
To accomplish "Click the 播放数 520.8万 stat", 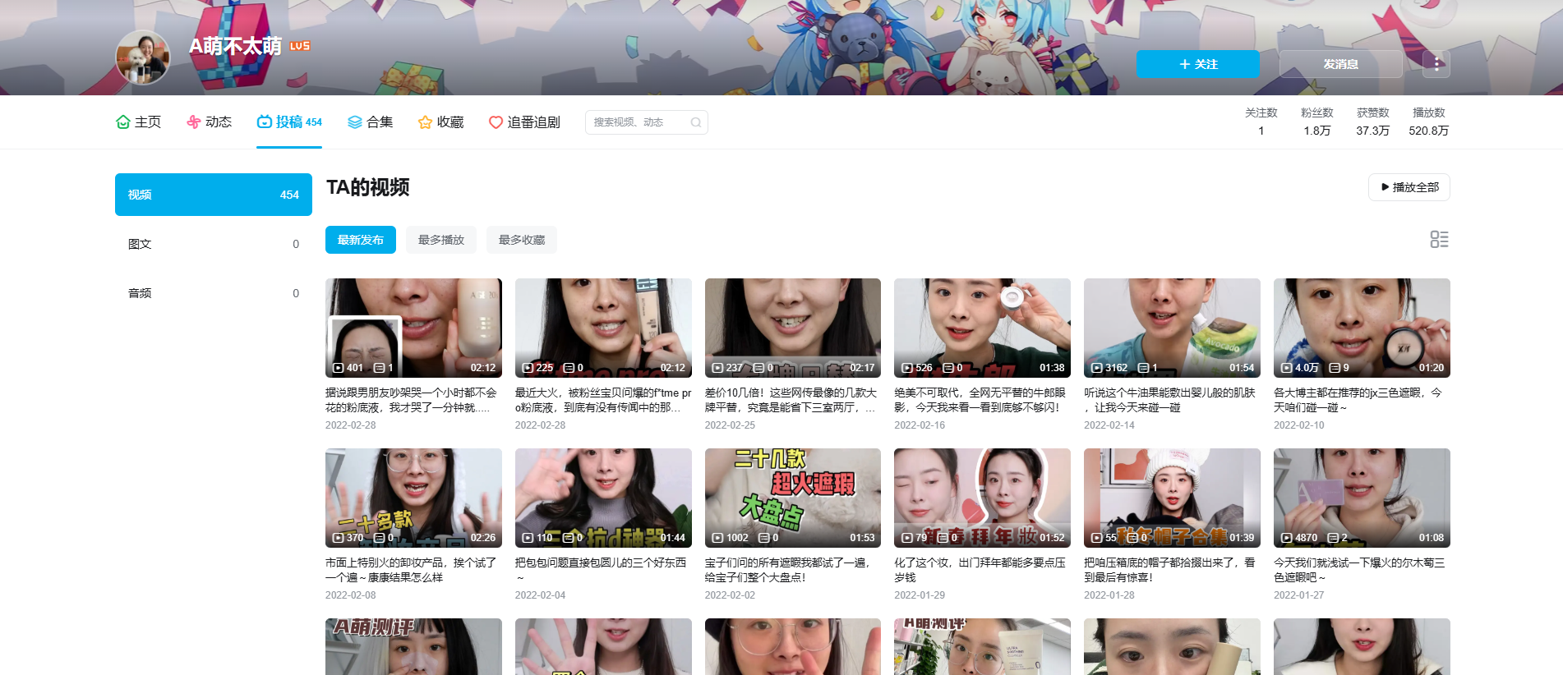I will tap(1429, 122).
